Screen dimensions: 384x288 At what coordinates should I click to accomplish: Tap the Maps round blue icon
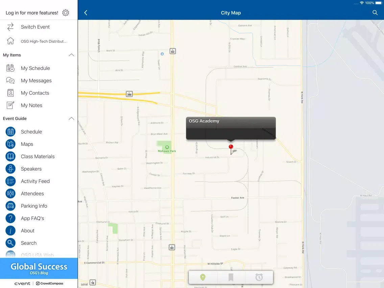tap(10, 144)
